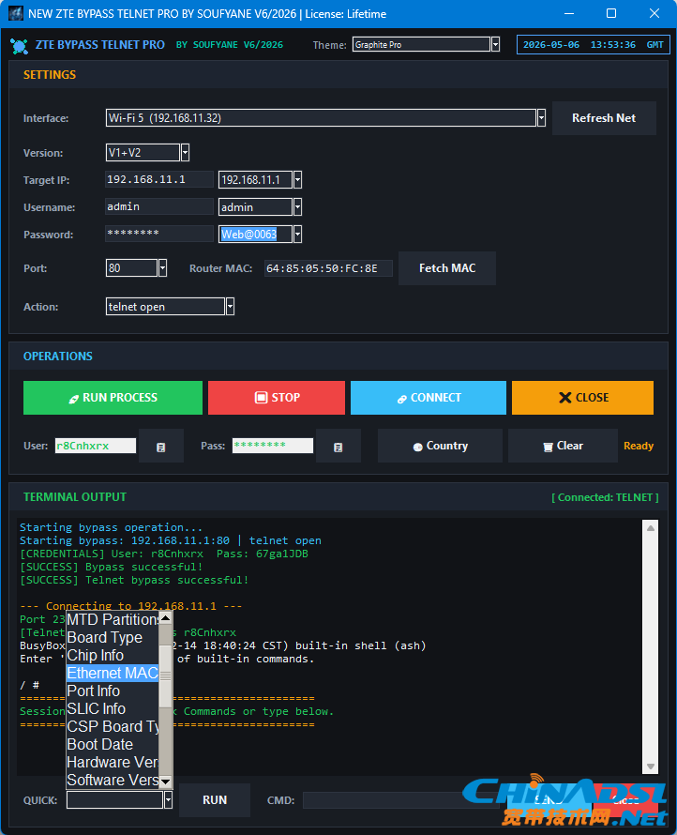
Task: Expand the Username preset dropdown
Action: [298, 206]
